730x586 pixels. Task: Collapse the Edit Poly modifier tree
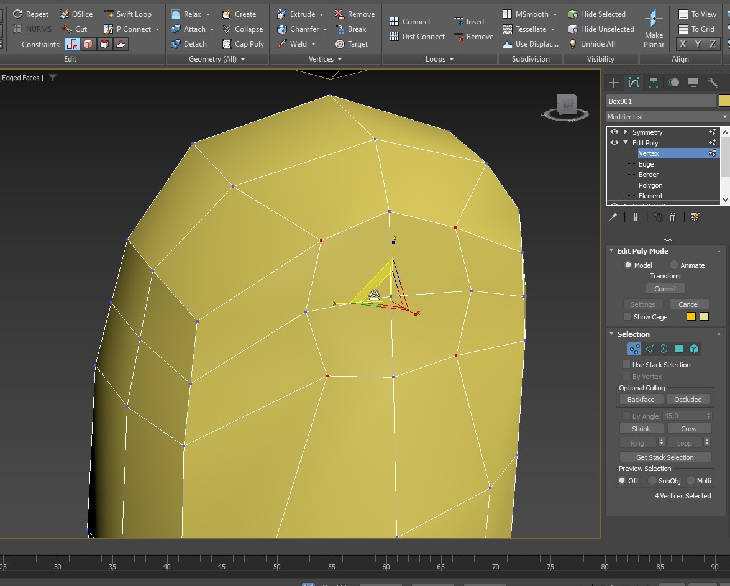coord(626,143)
